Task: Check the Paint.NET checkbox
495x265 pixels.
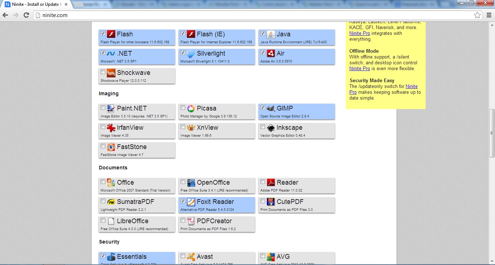Action: pos(103,107)
